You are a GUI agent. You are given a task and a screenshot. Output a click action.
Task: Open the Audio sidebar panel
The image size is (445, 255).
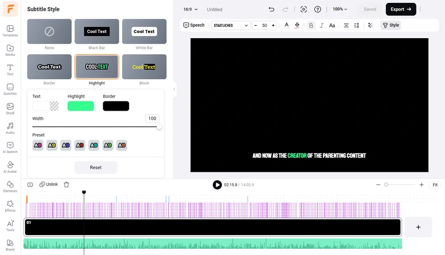(10, 128)
